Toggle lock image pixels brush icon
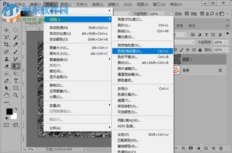Screen dimensions: 232x153 [x=181, y=50]
